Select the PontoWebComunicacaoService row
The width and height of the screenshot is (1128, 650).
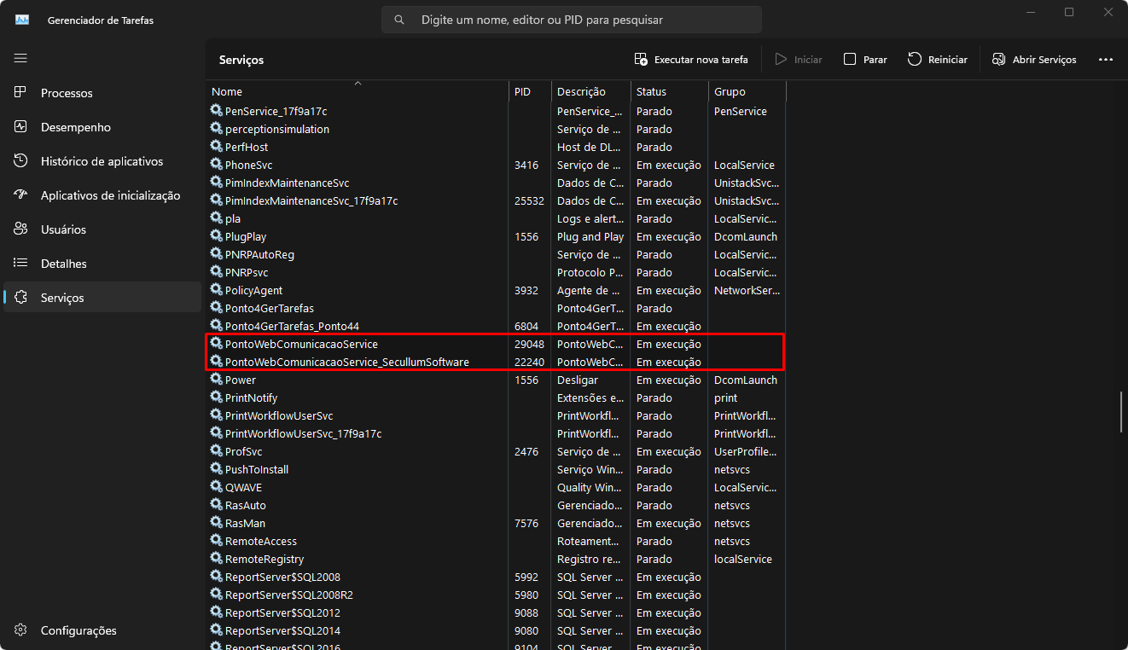pyautogui.click(x=301, y=344)
